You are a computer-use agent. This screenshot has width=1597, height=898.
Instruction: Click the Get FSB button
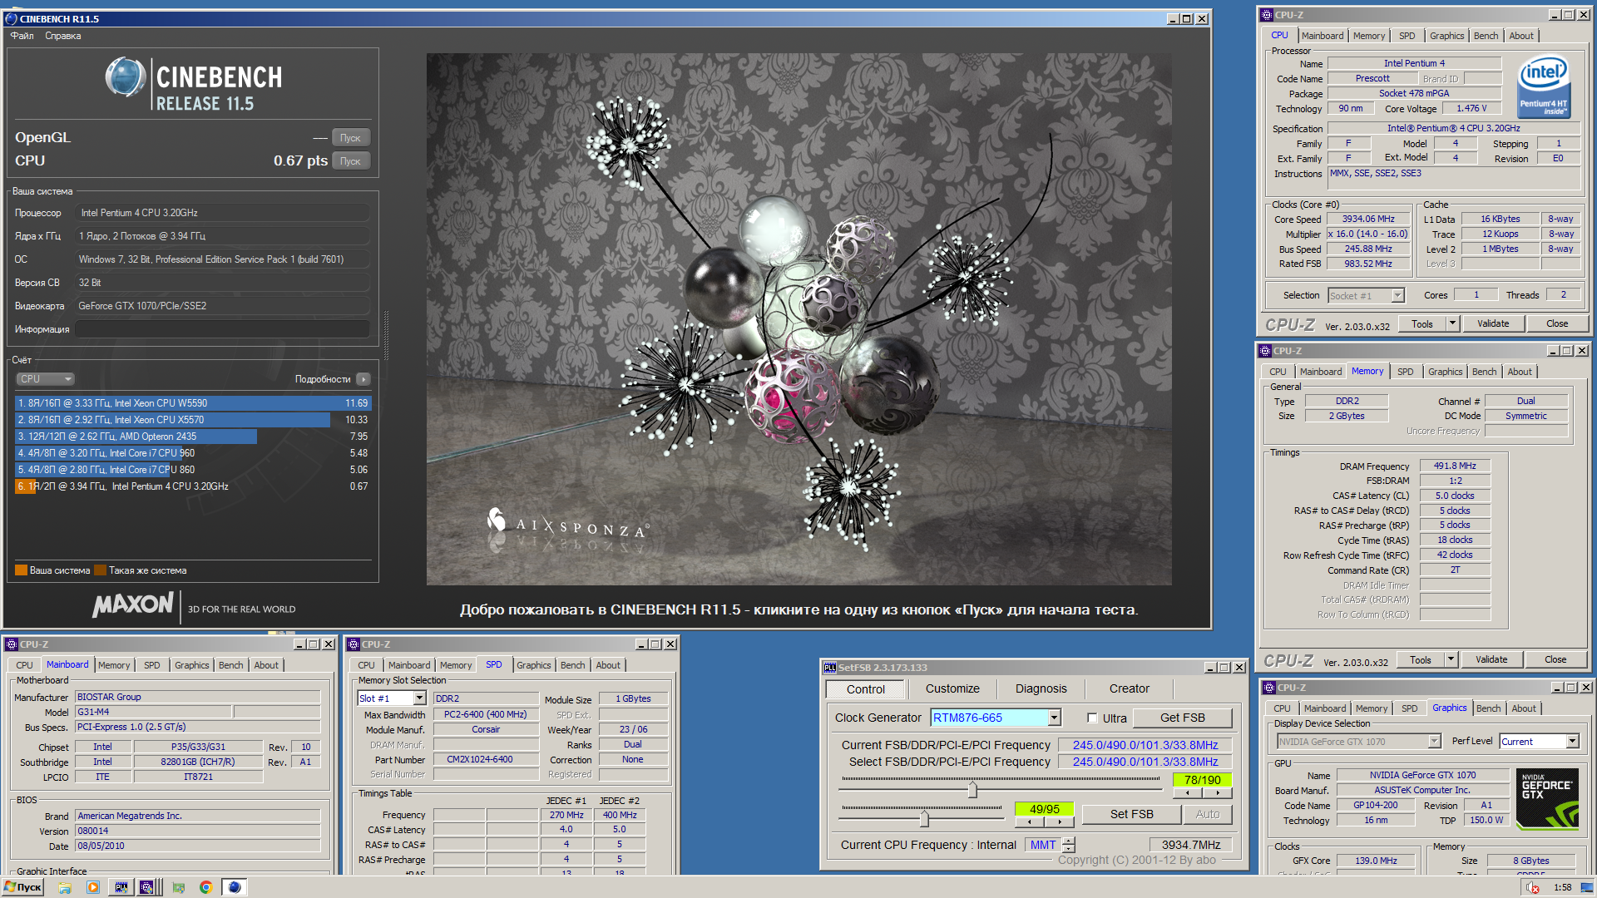click(1182, 718)
